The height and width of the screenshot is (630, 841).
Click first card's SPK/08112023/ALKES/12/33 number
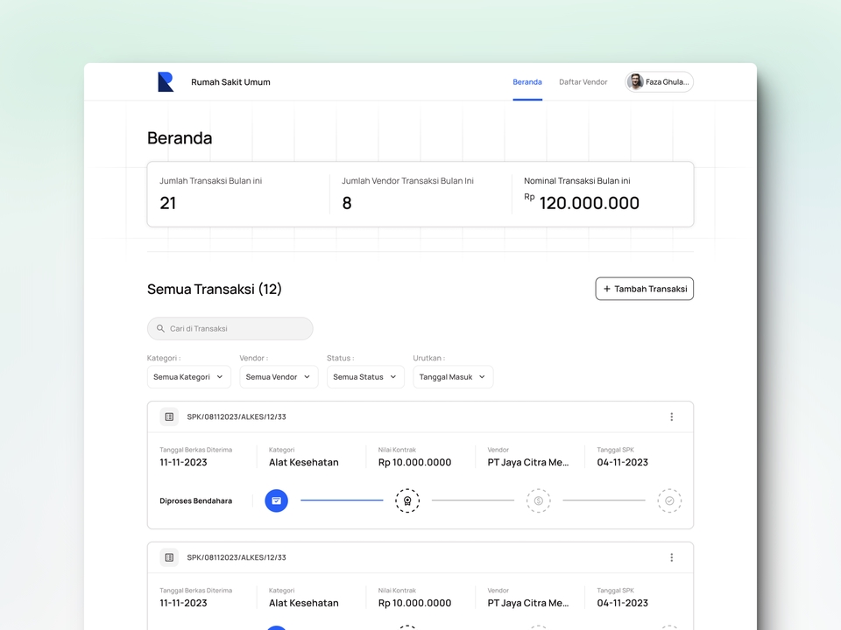[x=237, y=416]
